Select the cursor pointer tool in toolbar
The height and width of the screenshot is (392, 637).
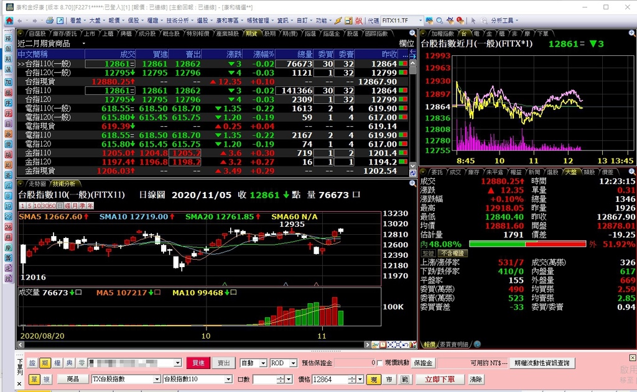tap(473, 21)
